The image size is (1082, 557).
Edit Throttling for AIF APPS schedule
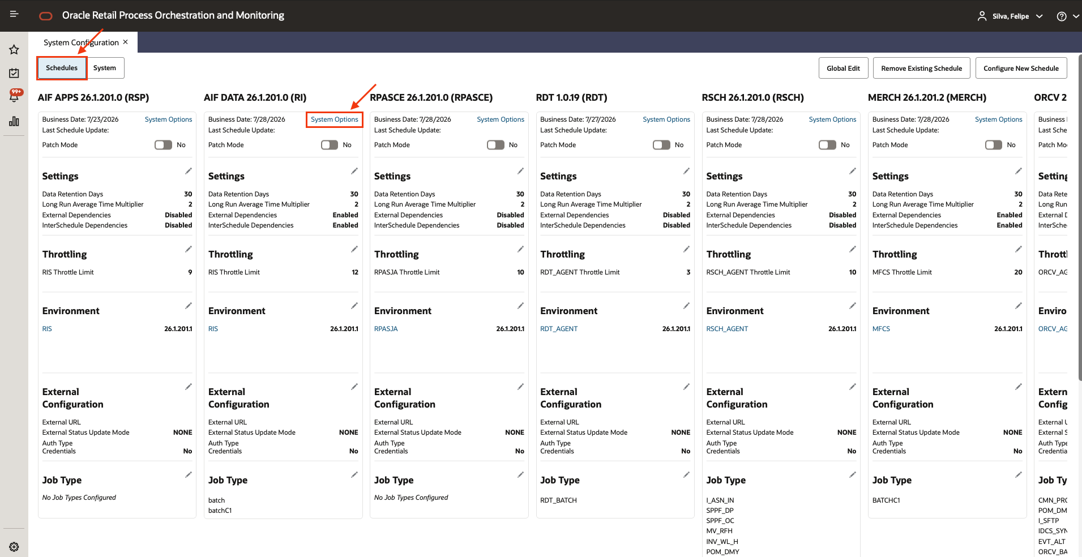pos(189,249)
